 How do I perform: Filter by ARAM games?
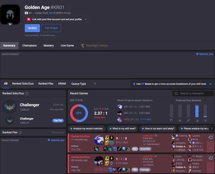pos(62,84)
